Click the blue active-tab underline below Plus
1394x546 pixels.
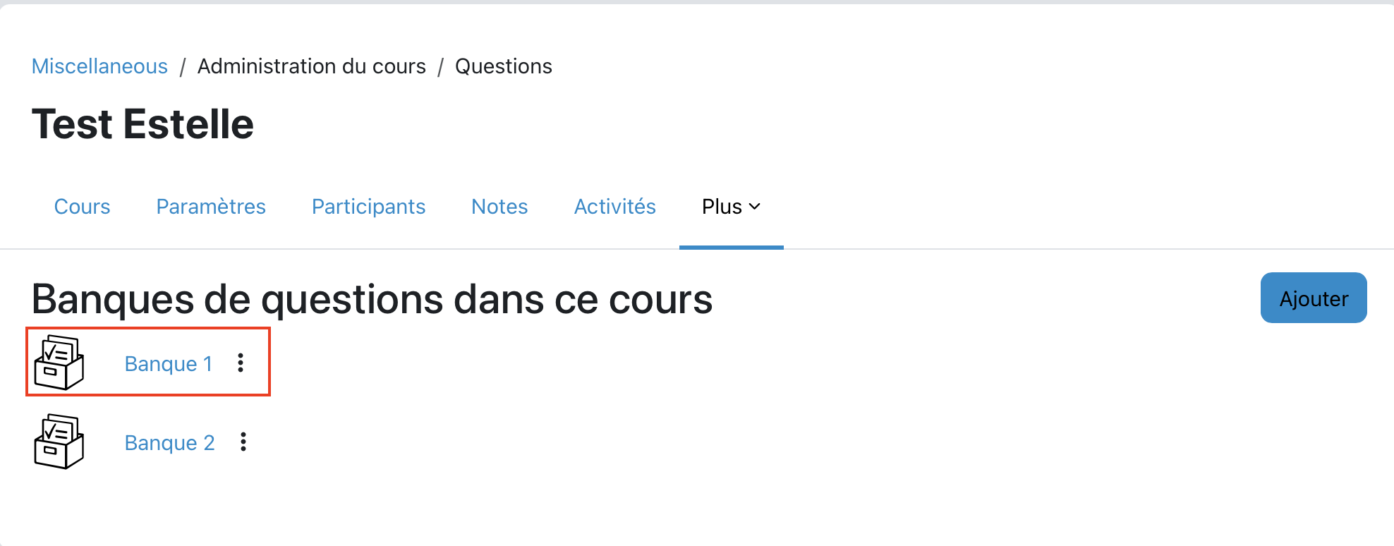point(731,248)
